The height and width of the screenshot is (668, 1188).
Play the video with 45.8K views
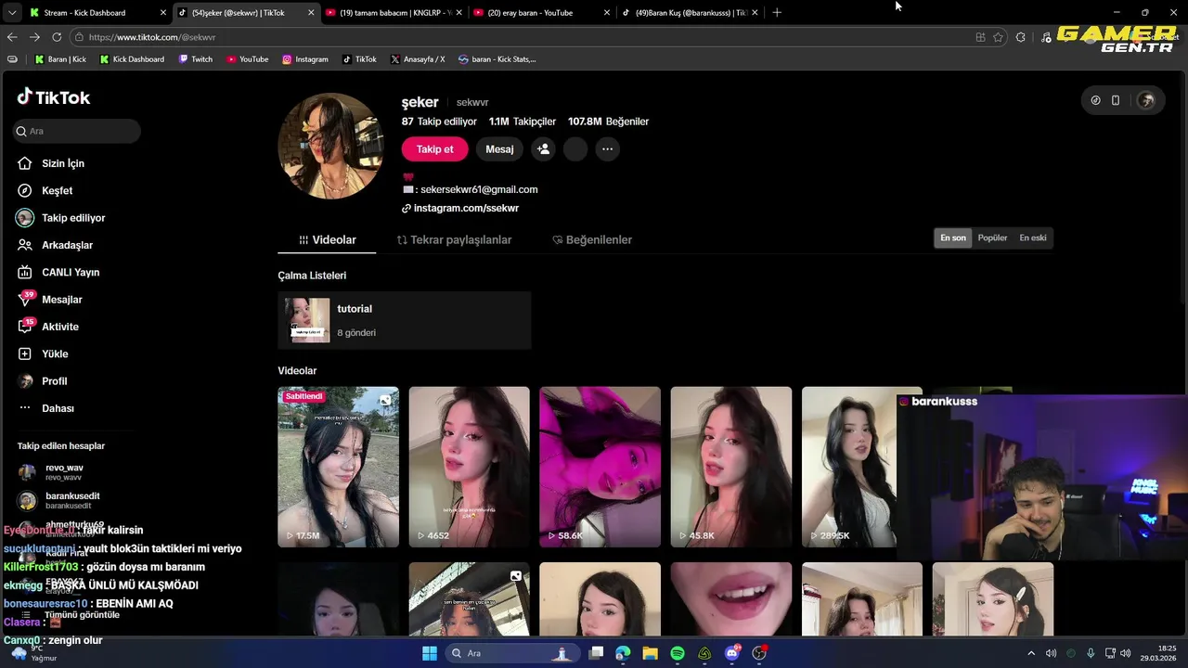tap(731, 467)
